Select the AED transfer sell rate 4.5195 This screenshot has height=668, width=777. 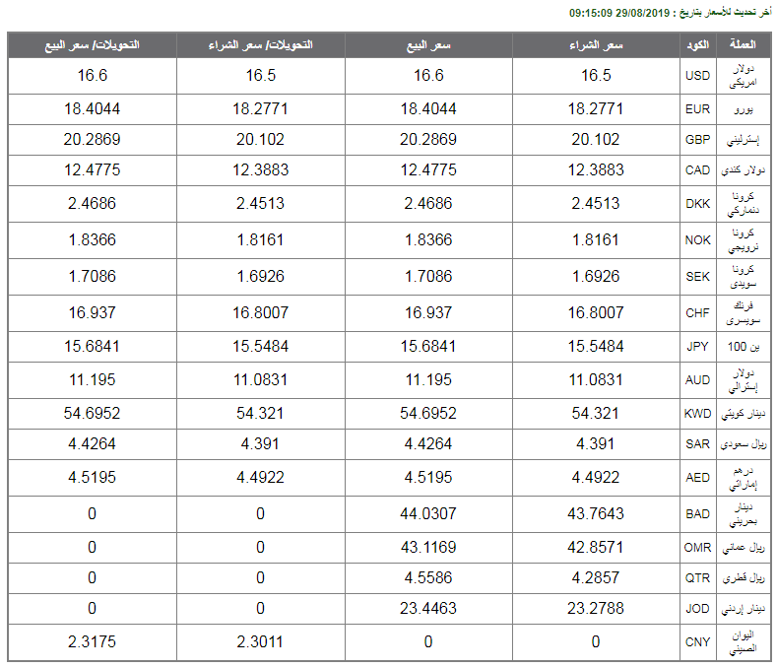[93, 477]
